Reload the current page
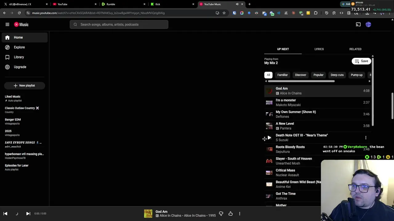The width and height of the screenshot is (394, 221). coord(19,13)
